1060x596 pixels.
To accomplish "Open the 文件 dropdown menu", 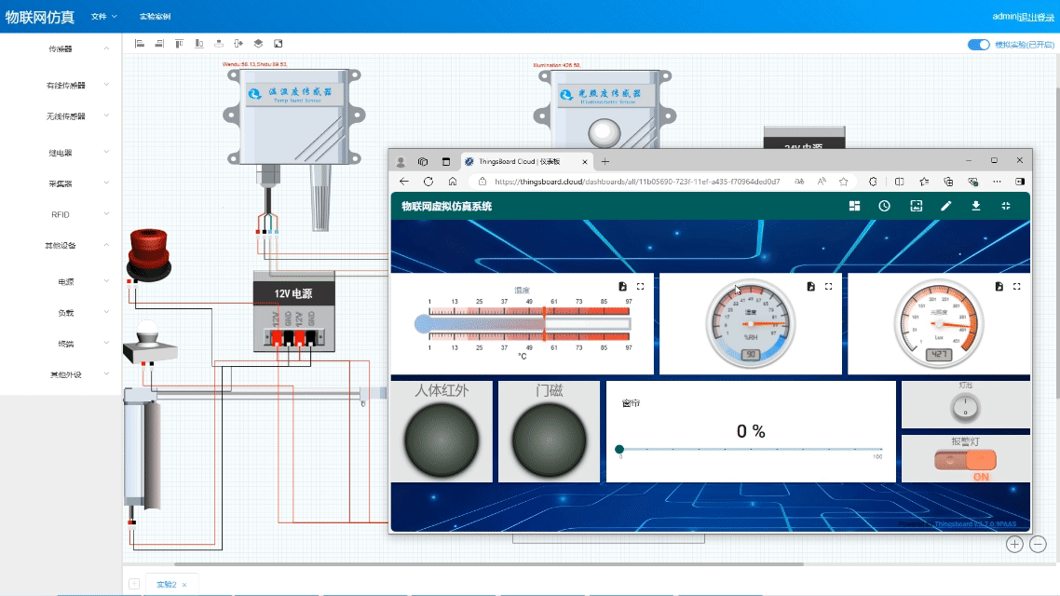I will (x=103, y=17).
